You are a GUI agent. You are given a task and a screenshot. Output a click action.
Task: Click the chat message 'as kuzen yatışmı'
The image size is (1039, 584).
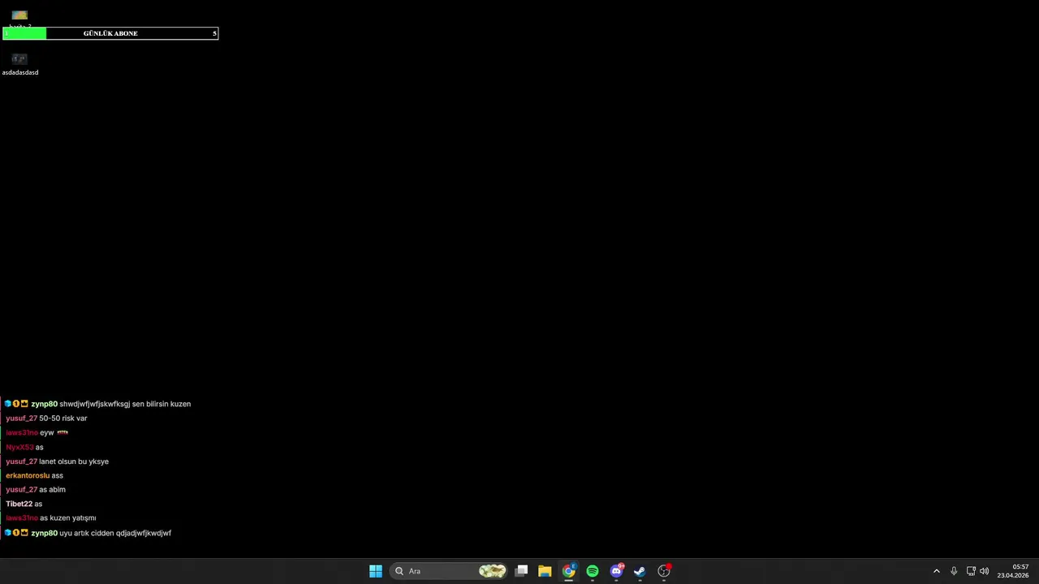68,518
